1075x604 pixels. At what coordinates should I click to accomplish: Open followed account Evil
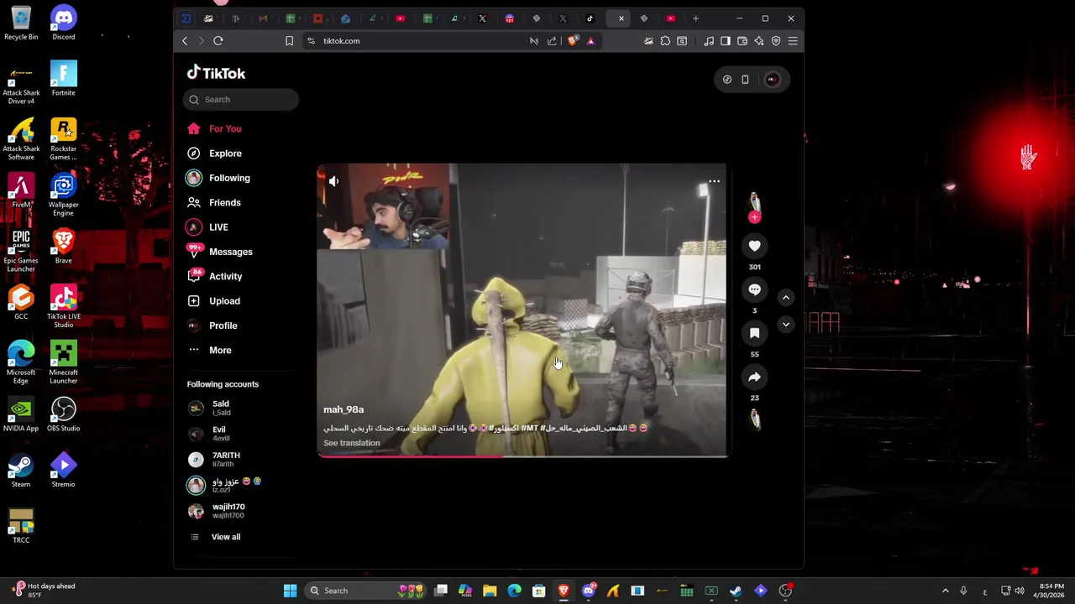coord(210,434)
